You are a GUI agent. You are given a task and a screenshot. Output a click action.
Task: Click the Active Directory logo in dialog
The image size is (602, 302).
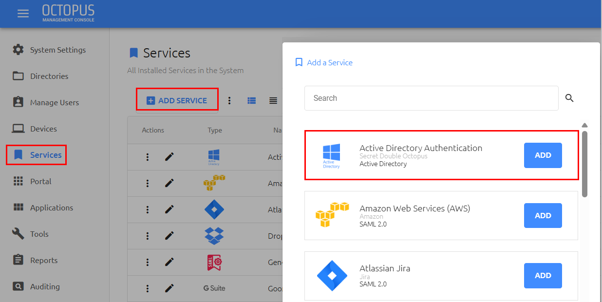pos(332,156)
